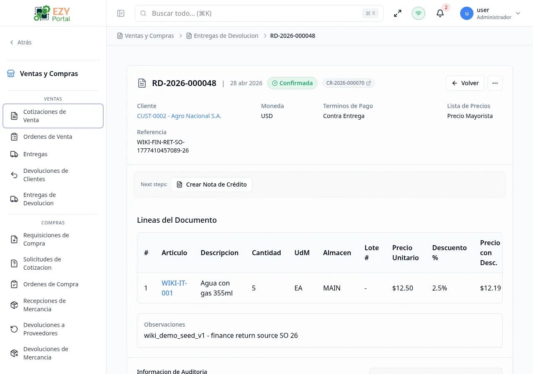Open the notifications bell

440,13
